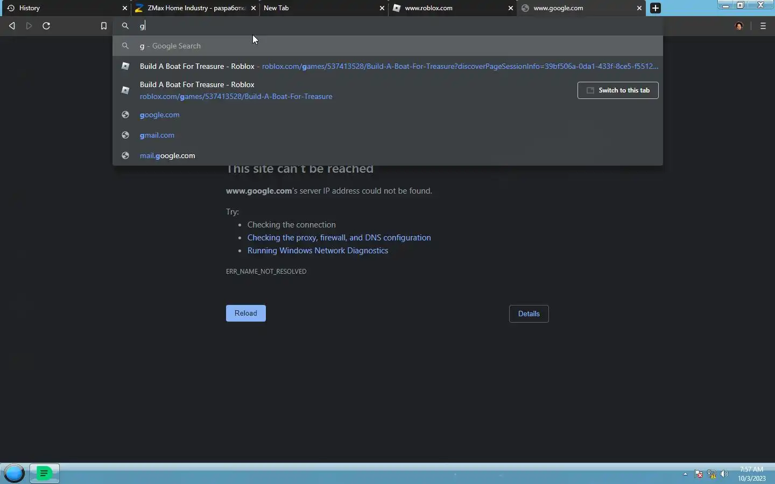Close the New Tab tab

(x=382, y=8)
